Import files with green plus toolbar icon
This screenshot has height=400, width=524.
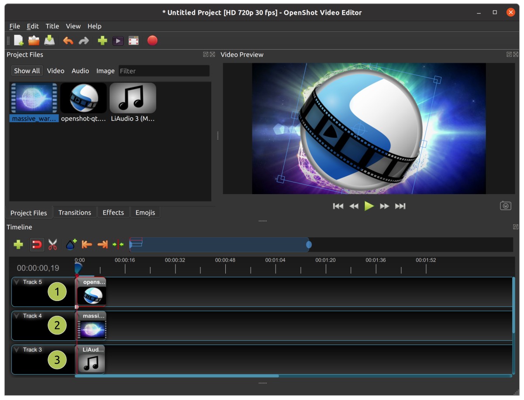coord(102,40)
